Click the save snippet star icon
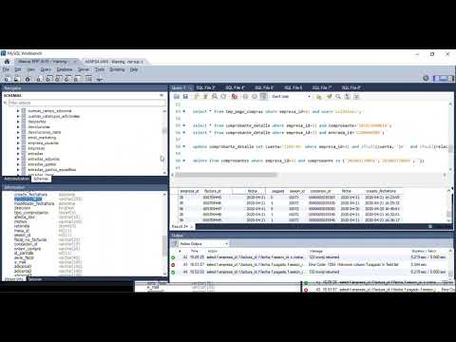456x342 pixels. (x=319, y=96)
